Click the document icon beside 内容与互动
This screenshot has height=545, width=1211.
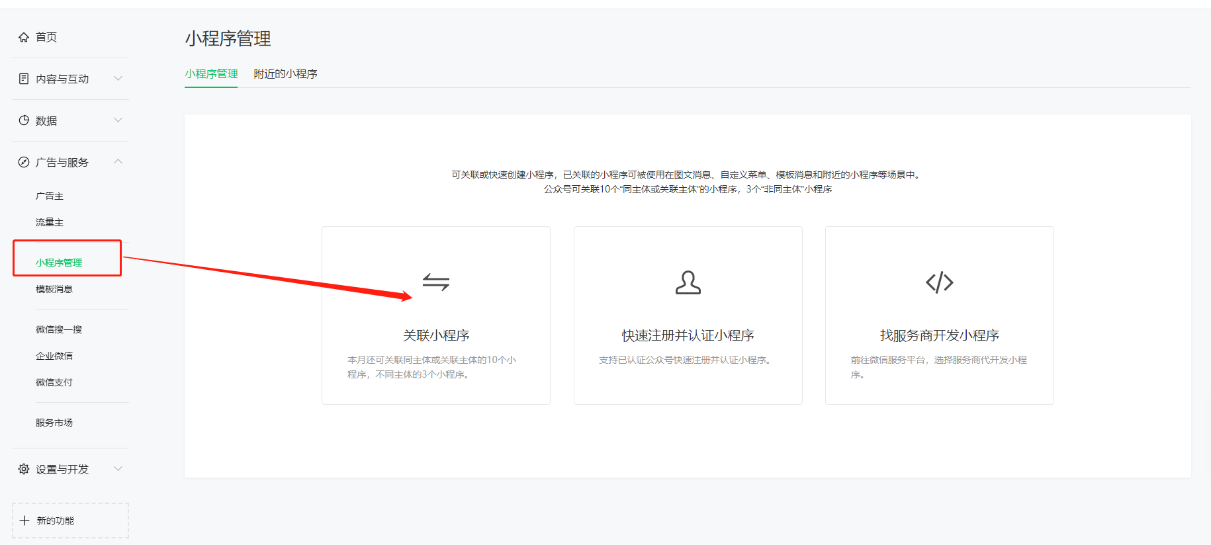coord(24,79)
